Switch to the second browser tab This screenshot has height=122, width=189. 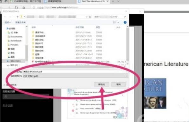(x=53, y=1)
